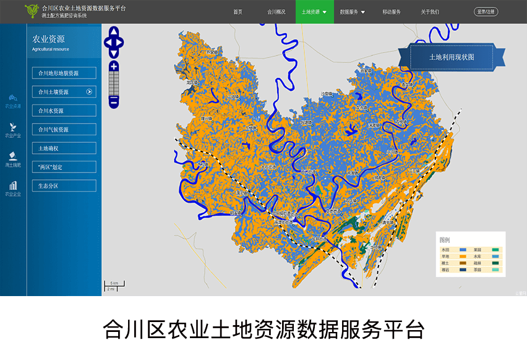Expand 合川土壤资源 arrow submenu
Viewport: 527px width, 361px height.
(x=89, y=91)
